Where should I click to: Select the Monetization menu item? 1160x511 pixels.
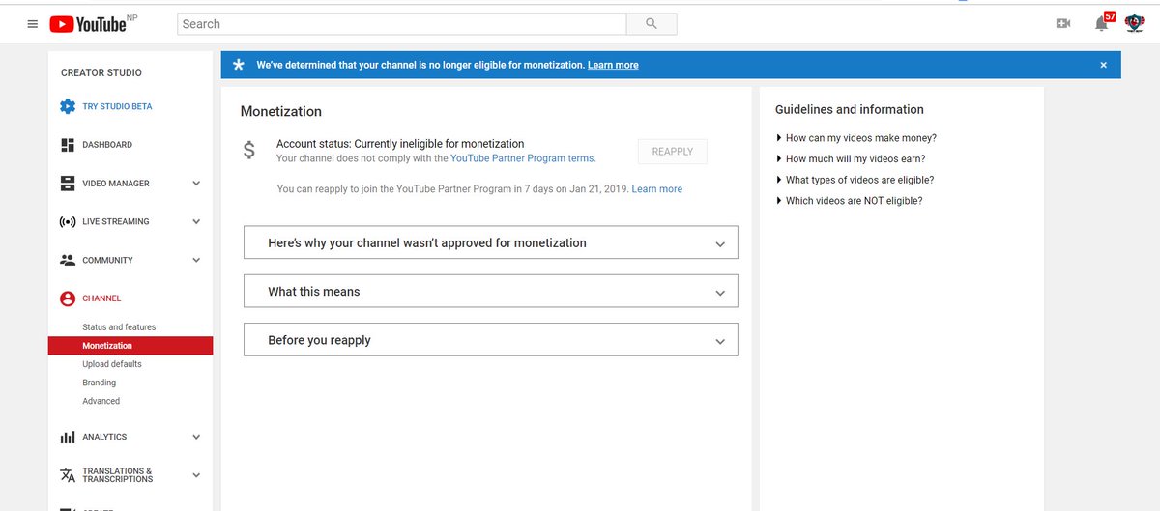pos(130,346)
